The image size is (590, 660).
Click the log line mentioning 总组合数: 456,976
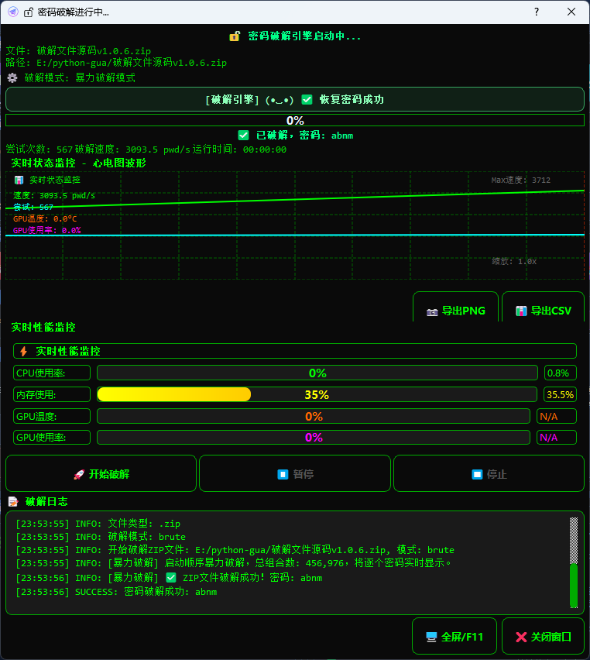(x=233, y=563)
